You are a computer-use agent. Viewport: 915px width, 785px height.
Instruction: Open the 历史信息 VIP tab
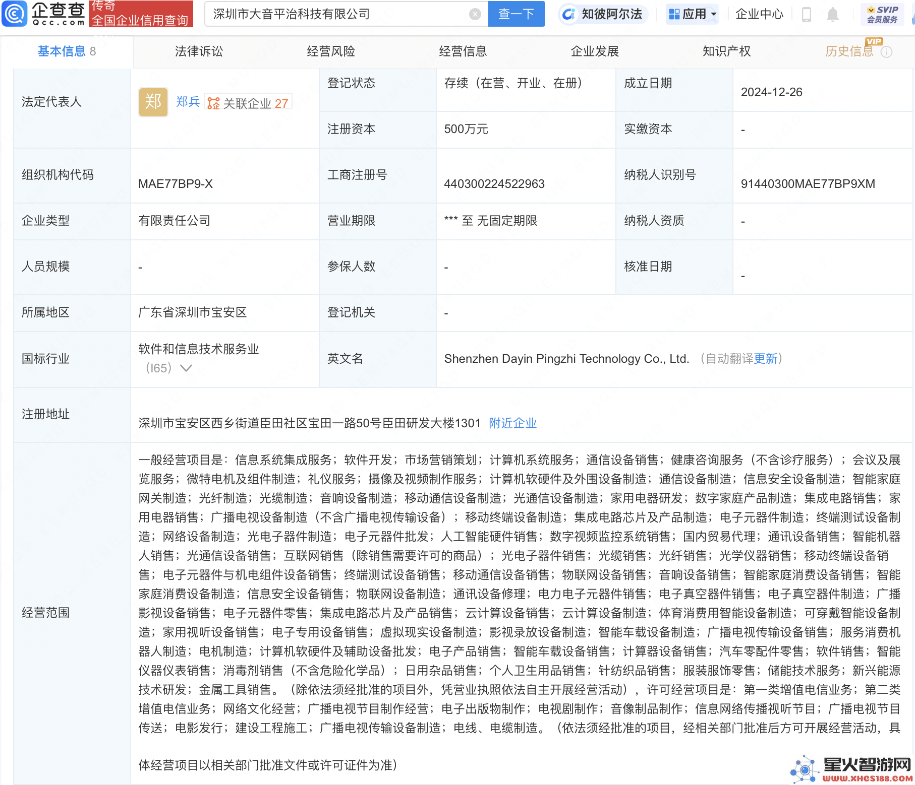pyautogui.click(x=849, y=51)
